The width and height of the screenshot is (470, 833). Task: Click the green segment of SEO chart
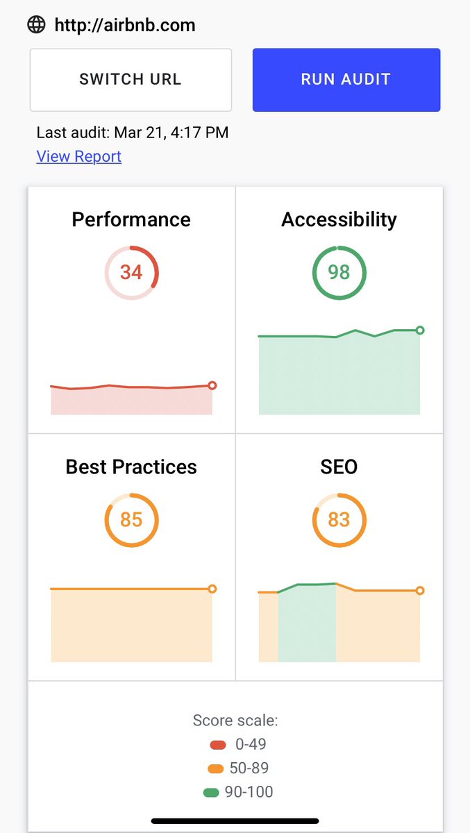pos(307,623)
